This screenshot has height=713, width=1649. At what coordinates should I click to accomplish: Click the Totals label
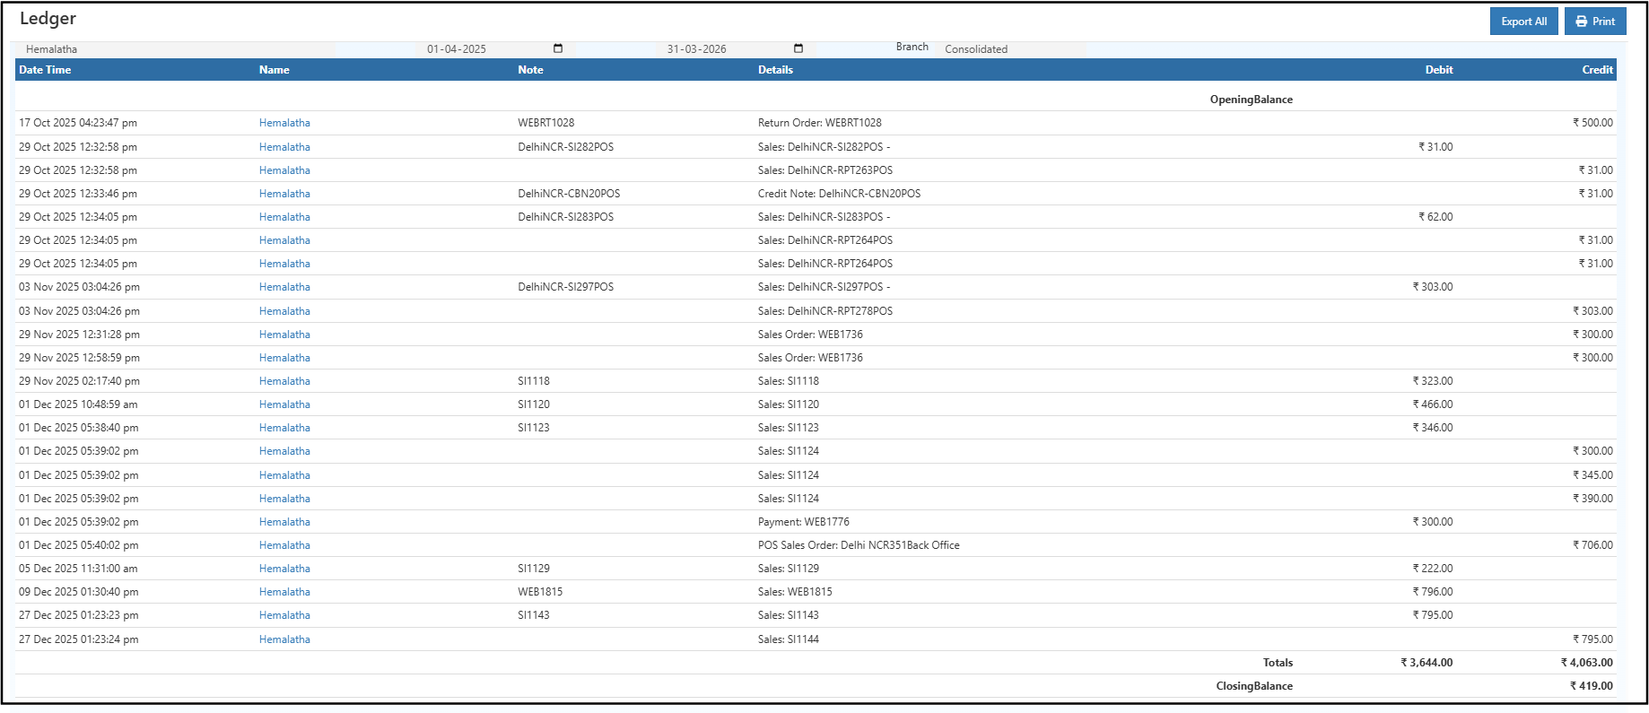(x=1278, y=663)
